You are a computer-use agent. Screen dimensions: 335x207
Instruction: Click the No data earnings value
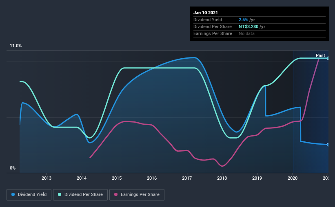pyautogui.click(x=246, y=33)
